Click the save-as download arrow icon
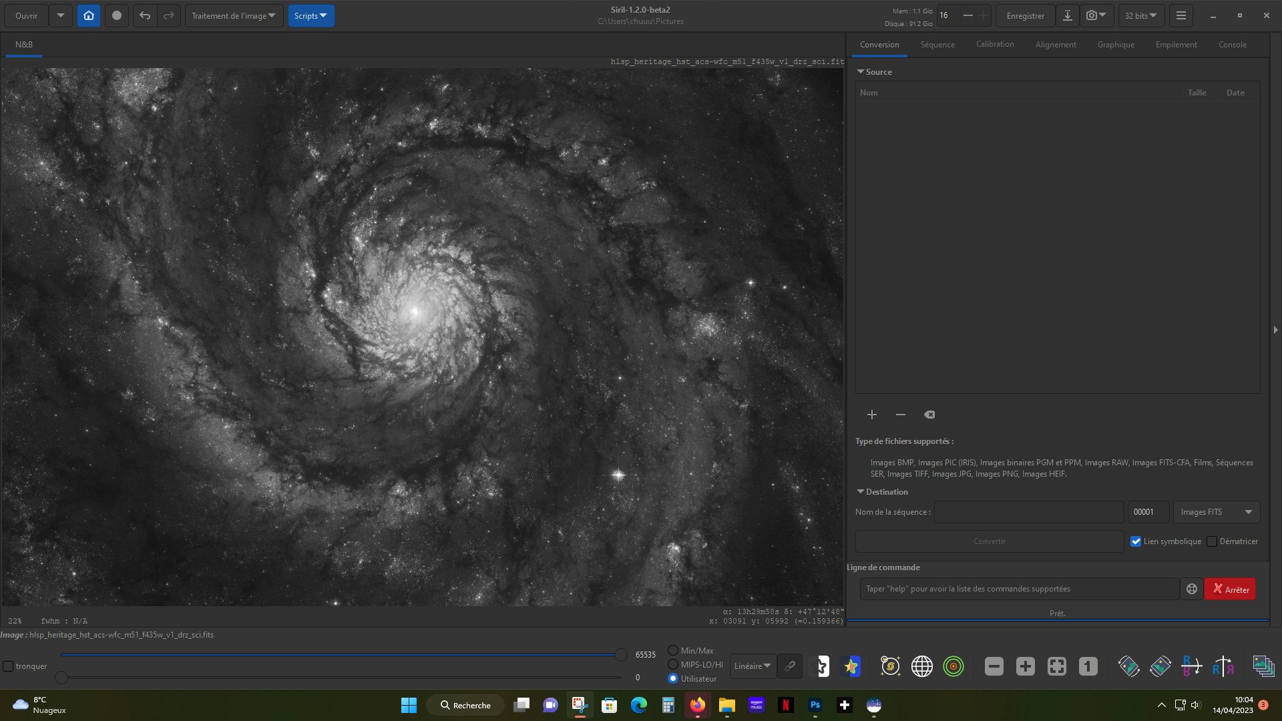Screen dimensions: 1282x721 pyautogui.click(x=1068, y=15)
